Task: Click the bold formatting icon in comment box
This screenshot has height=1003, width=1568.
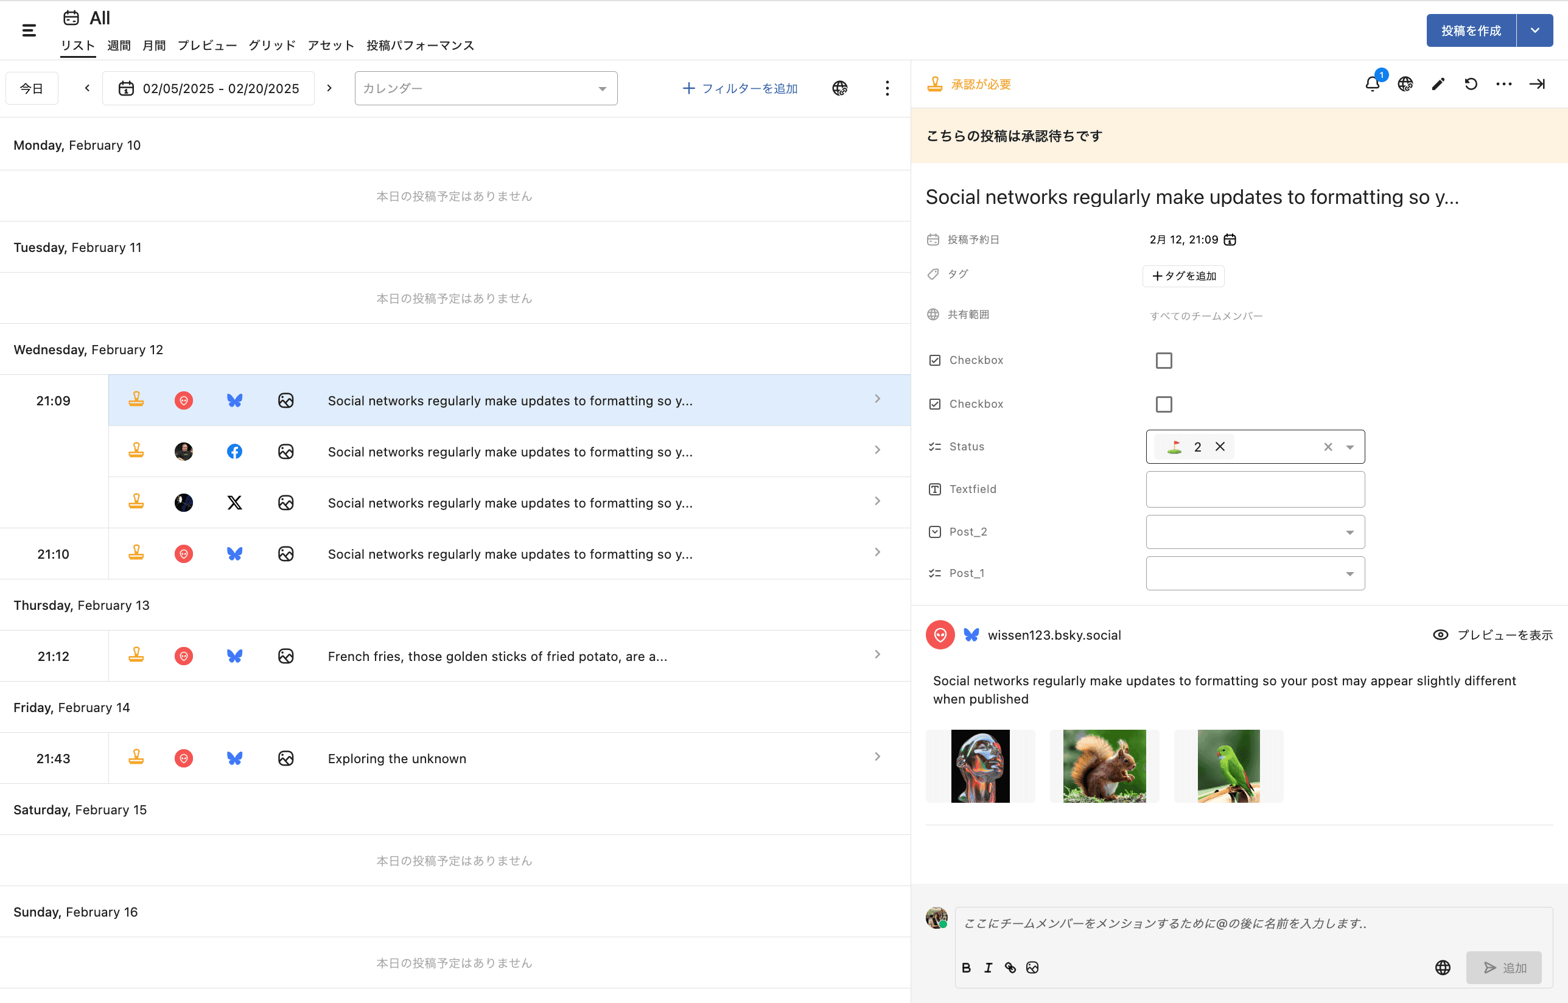Action: (966, 967)
